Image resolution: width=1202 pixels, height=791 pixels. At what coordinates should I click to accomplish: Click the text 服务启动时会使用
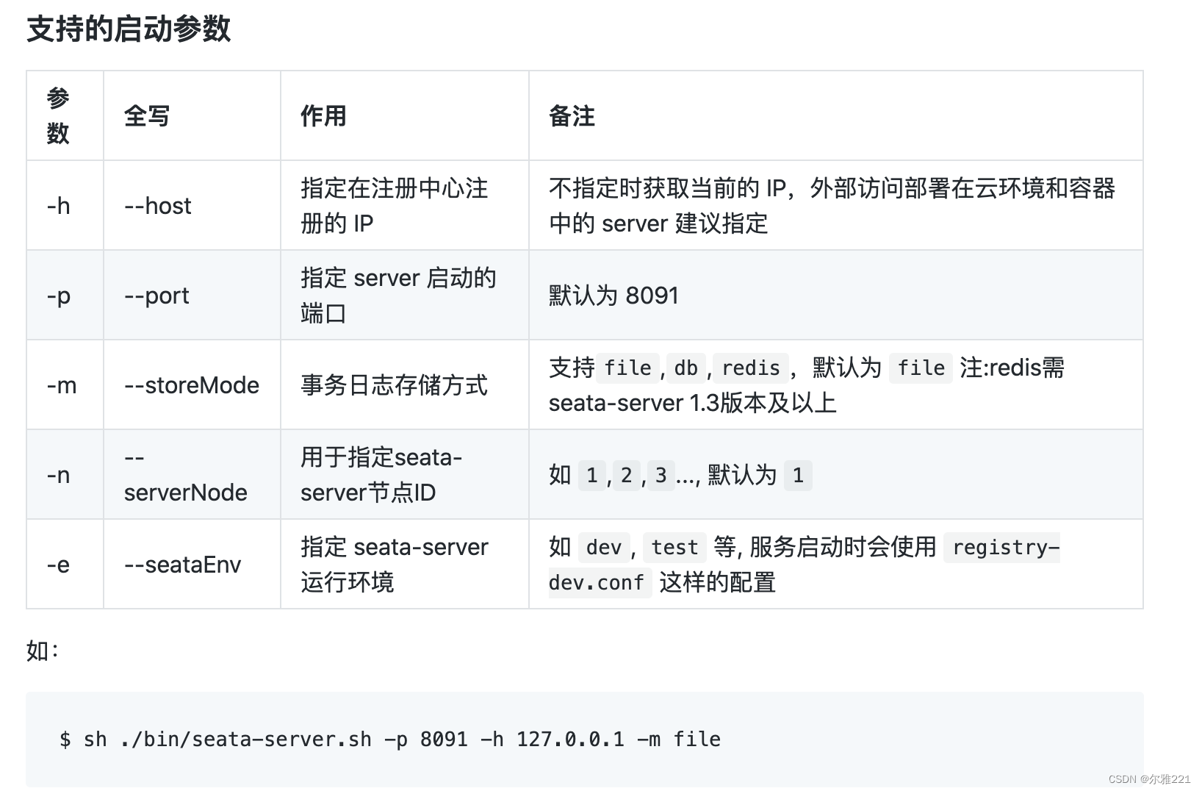click(843, 547)
